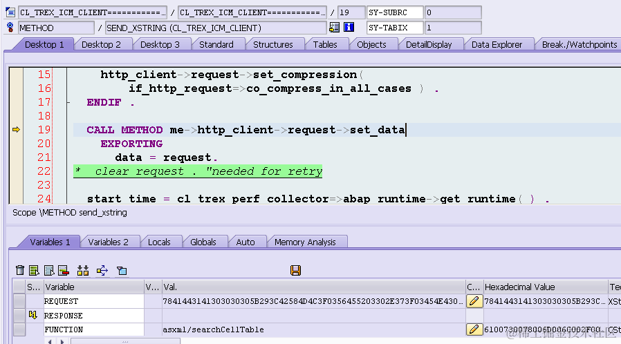The image size is (621, 344).
Task: Click the REQUEST variable name cell
Action: 94,301
